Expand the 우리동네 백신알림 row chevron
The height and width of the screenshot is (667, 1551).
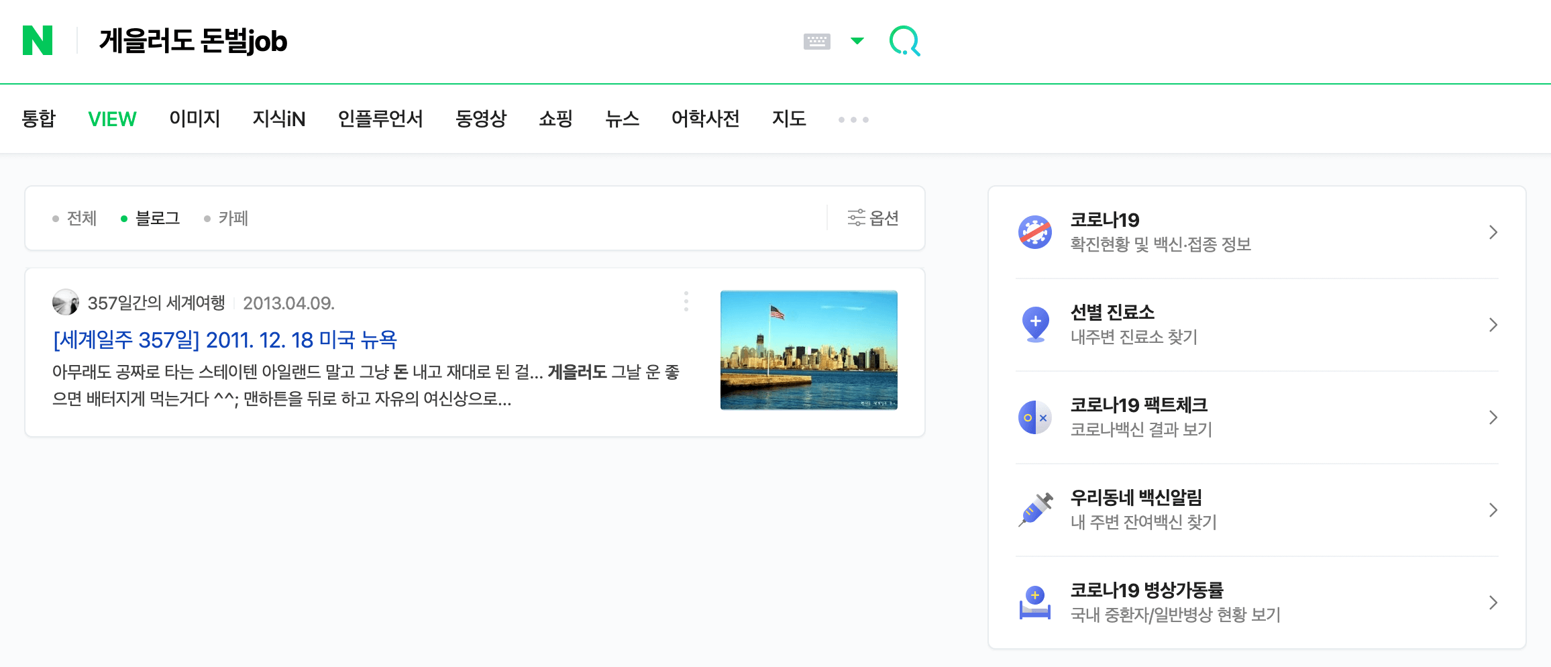(1493, 510)
